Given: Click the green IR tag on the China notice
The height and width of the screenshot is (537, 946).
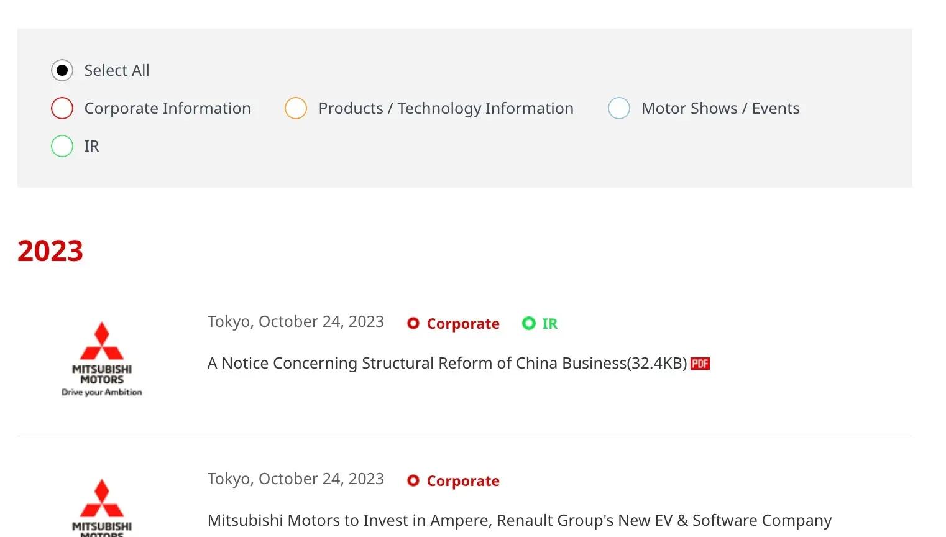Looking at the screenshot, I should 540,323.
